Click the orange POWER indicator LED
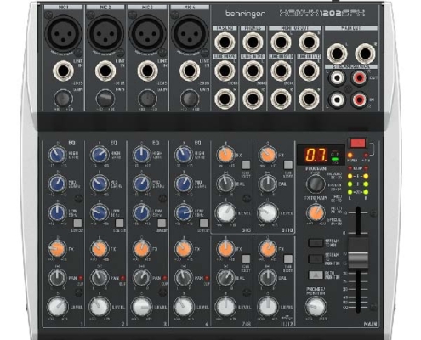This screenshot has width=421, height=340. [350, 156]
